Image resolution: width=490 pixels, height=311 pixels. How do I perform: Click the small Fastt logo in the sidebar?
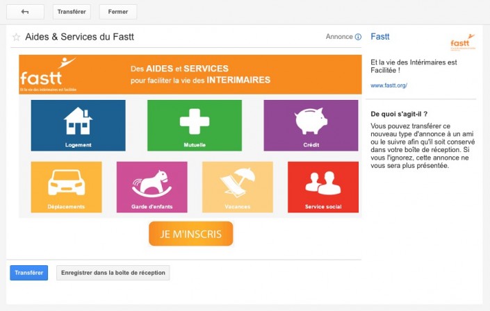coord(463,42)
